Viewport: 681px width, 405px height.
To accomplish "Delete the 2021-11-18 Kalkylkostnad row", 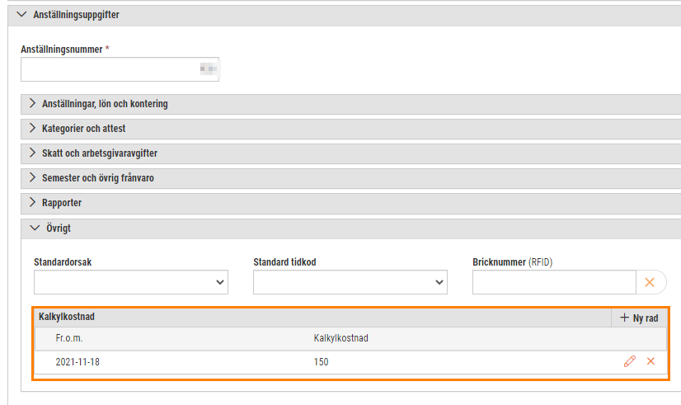I will 650,361.
